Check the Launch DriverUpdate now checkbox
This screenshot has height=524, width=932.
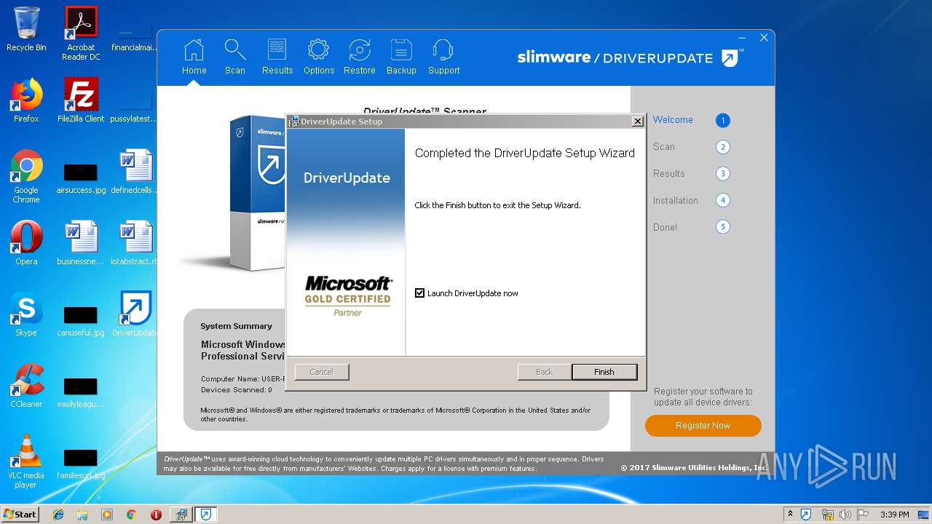pyautogui.click(x=419, y=293)
